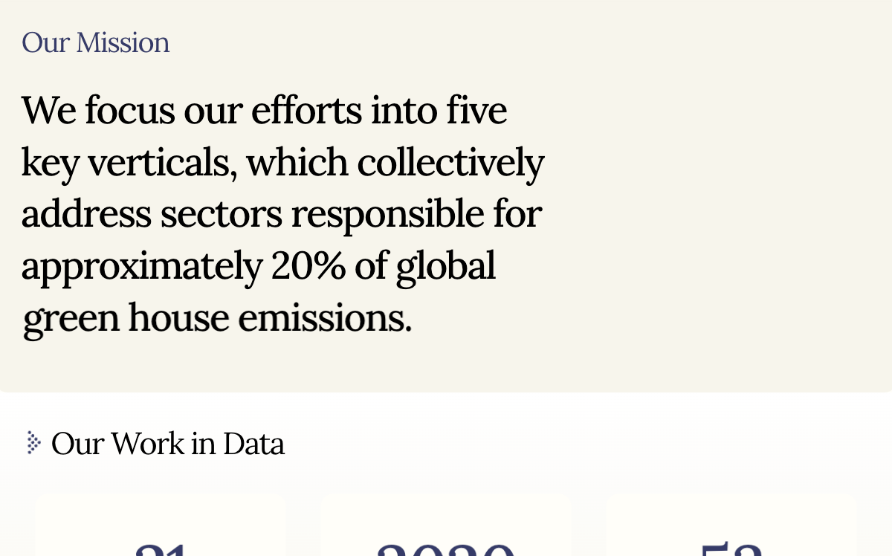This screenshot has height=556, width=892.
Task: Open the first statistics card on the left
Action: 161,524
